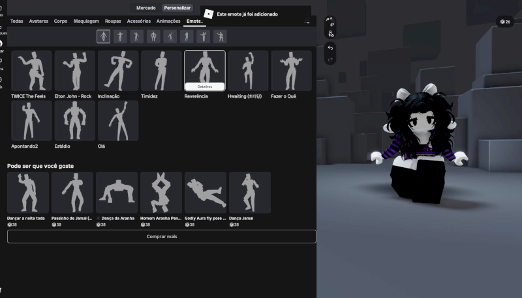Viewport: 522px width, 298px height.
Task: Open the Dança Jamal recommendation
Action: pos(250,193)
